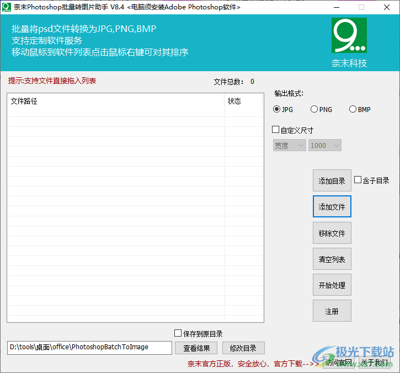Click the output directory path field
This screenshot has height=373, width=400.
tap(89, 348)
